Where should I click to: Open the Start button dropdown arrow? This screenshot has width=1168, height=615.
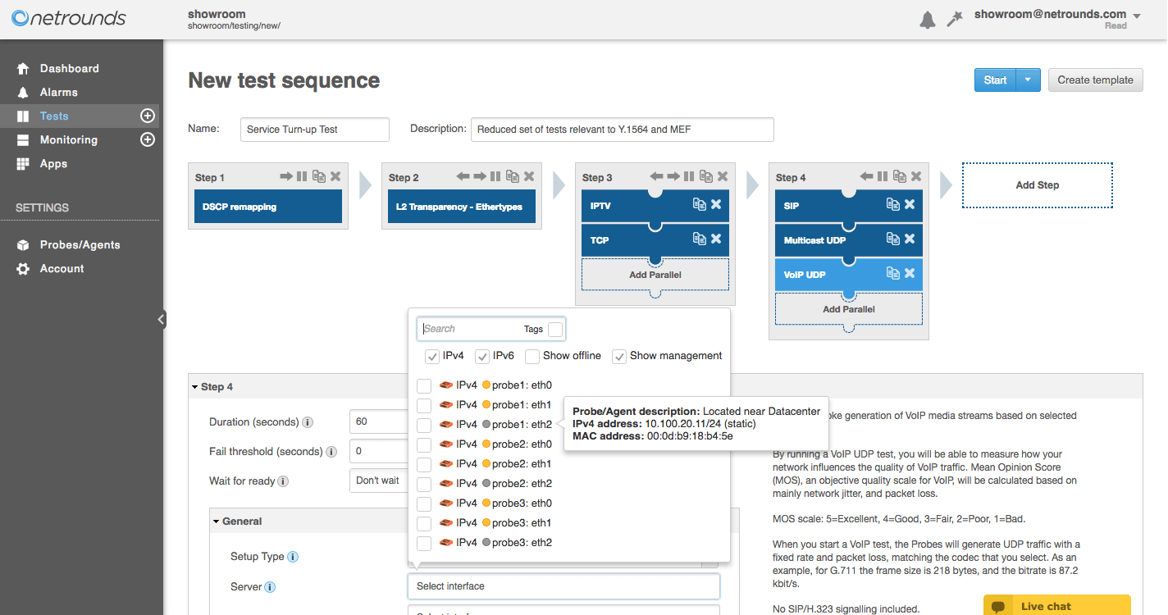pyautogui.click(x=1028, y=80)
